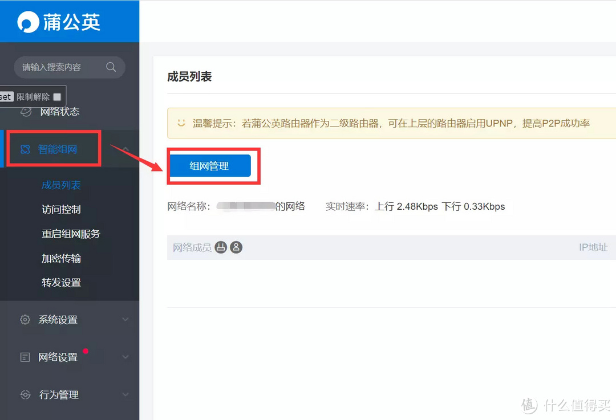
Task: Open the 系统设置 gear icon
Action: click(x=25, y=319)
